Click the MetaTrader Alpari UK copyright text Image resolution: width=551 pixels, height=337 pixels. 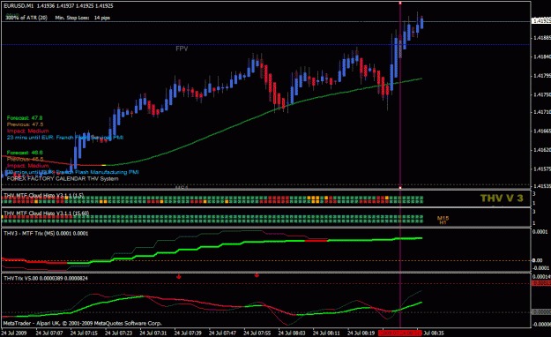click(x=82, y=323)
